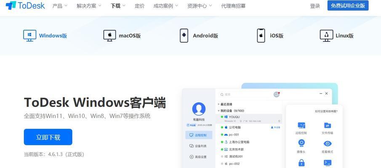Click the user avatar in client preview

[199, 109]
